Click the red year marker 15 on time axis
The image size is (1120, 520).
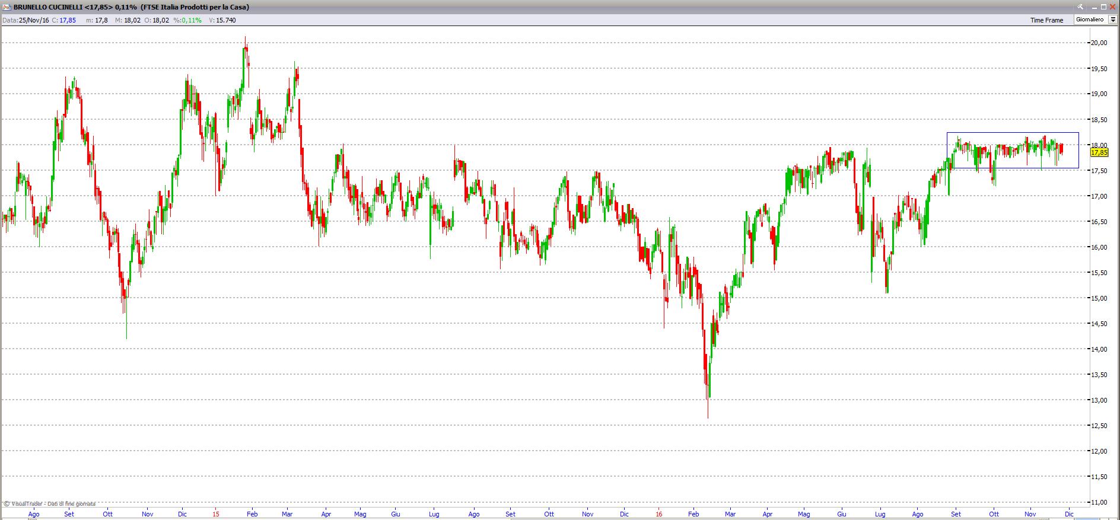216,514
